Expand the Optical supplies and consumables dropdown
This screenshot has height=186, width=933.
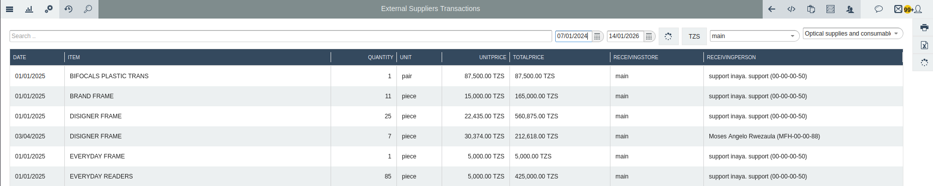(853, 34)
